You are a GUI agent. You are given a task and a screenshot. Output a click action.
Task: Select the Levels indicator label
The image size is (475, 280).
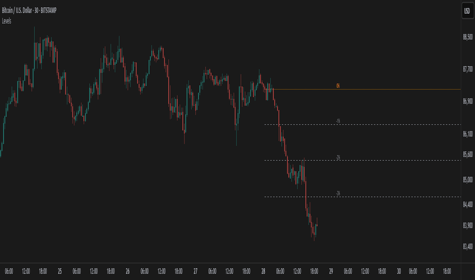coord(7,21)
